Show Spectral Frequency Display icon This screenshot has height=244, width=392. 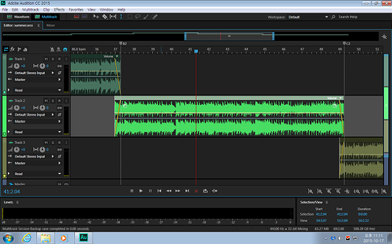click(x=77, y=17)
